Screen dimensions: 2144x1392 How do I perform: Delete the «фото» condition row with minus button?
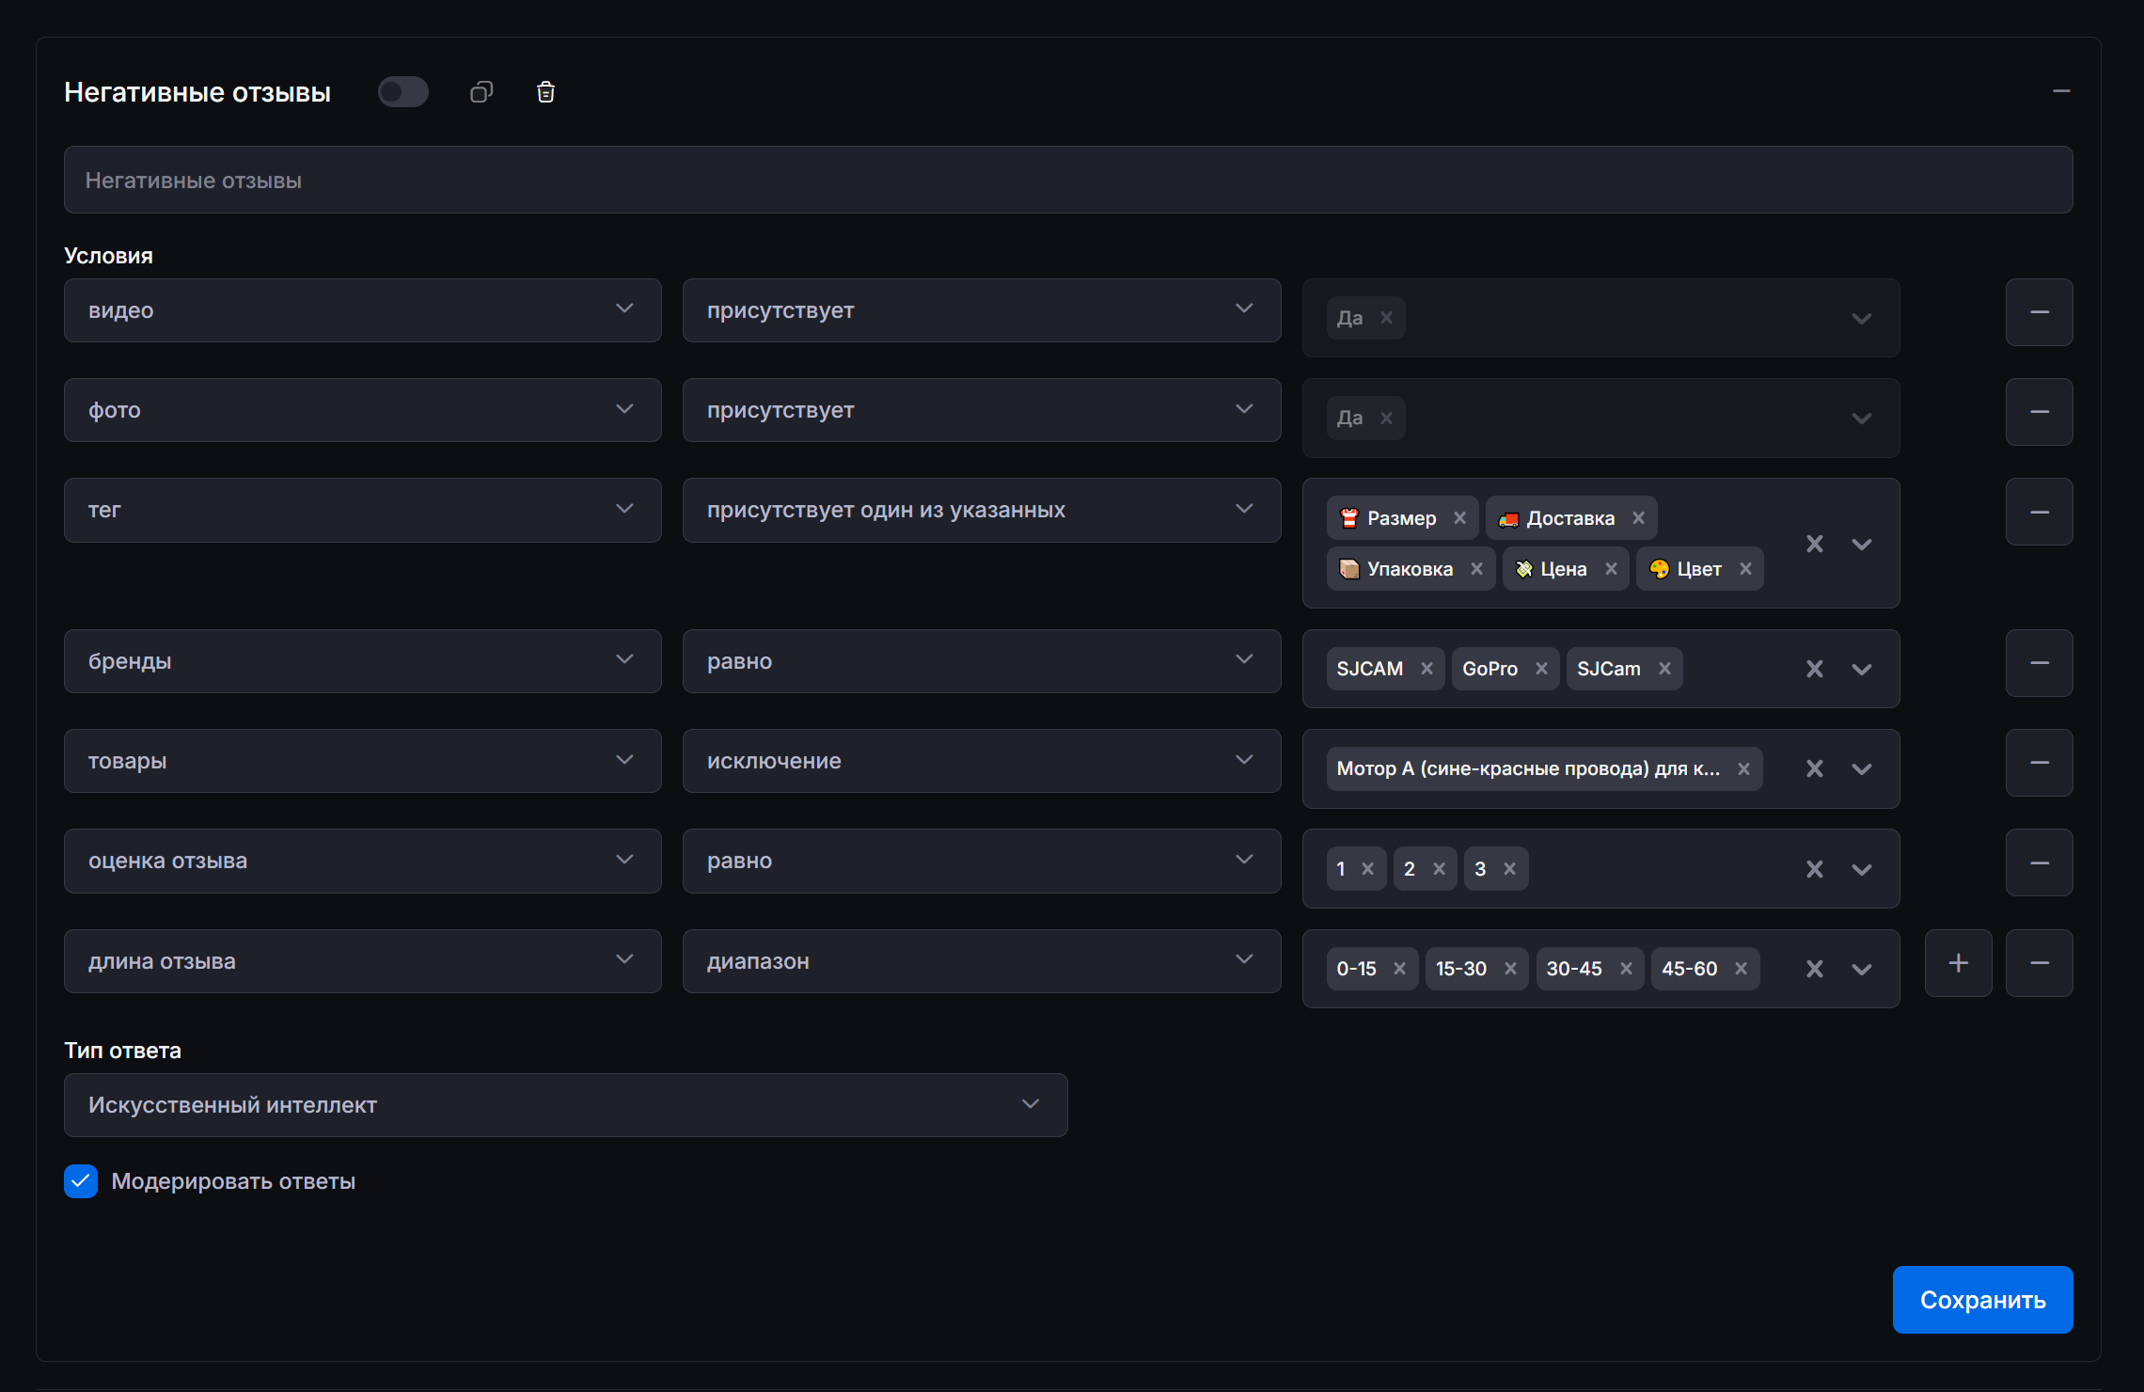point(2039,411)
